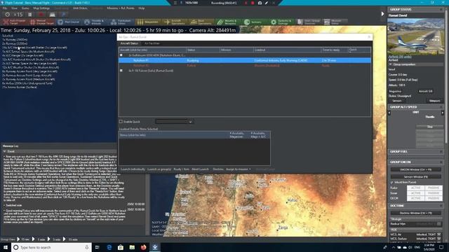Toggle the WCS, Surface inherit checkbox
The height and width of the screenshot is (252, 449).
pyautogui.click(x=439, y=238)
